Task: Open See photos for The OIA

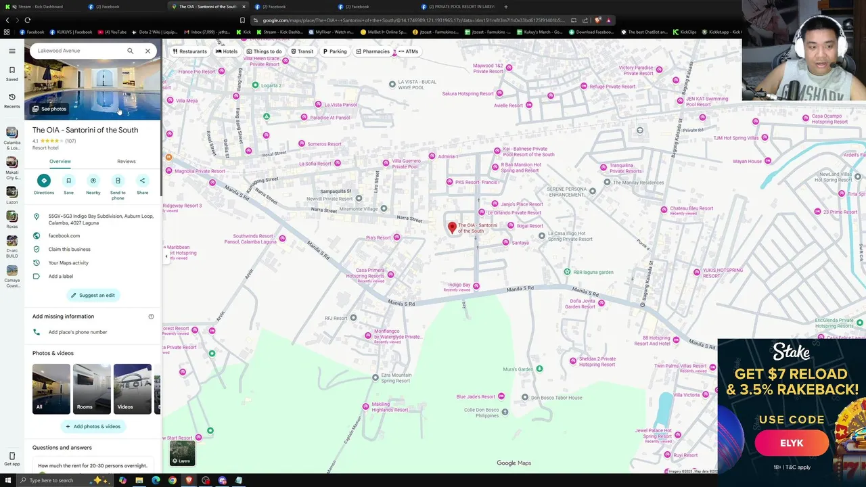Action: click(x=49, y=108)
